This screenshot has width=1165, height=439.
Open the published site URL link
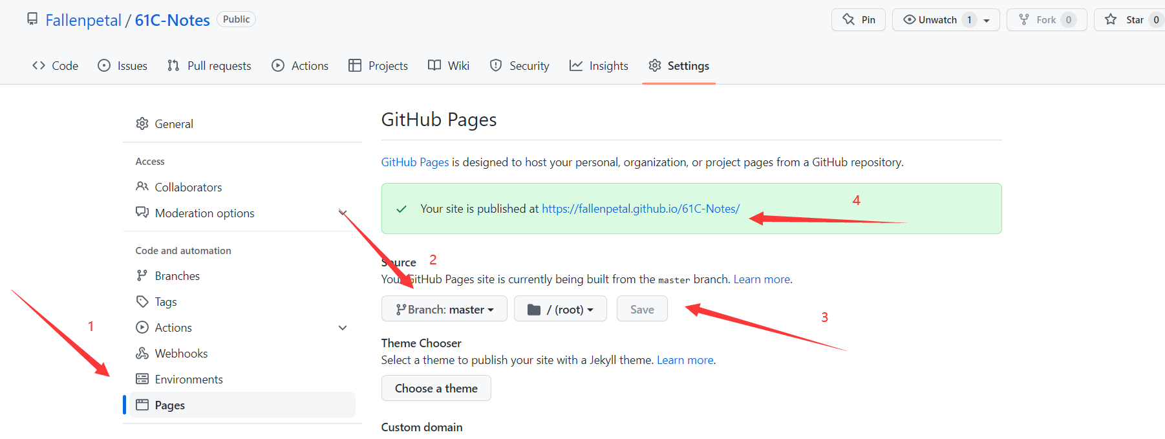coord(641,209)
